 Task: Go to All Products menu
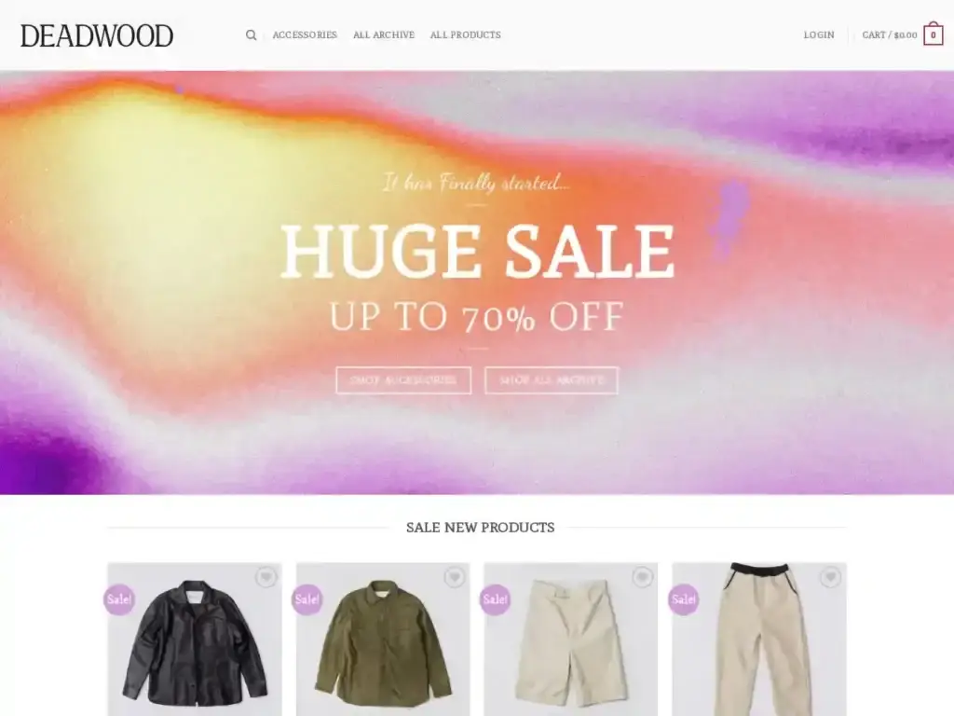pyautogui.click(x=466, y=35)
